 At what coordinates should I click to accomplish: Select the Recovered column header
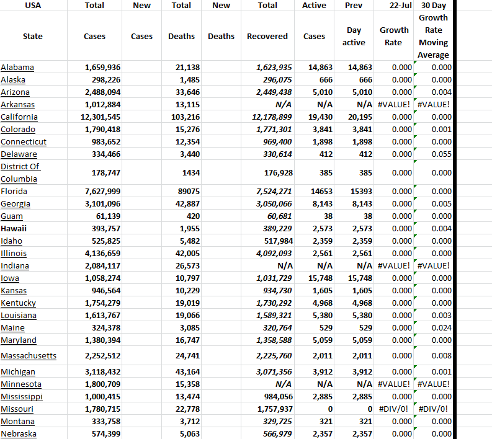(267, 36)
